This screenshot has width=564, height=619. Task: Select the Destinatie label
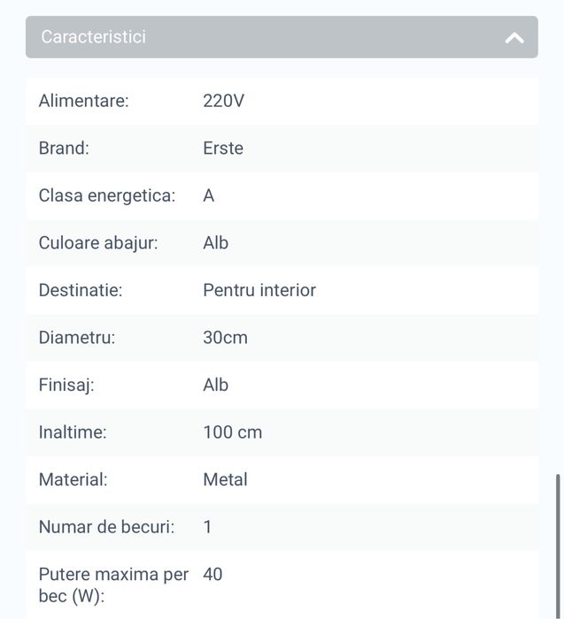click(81, 290)
